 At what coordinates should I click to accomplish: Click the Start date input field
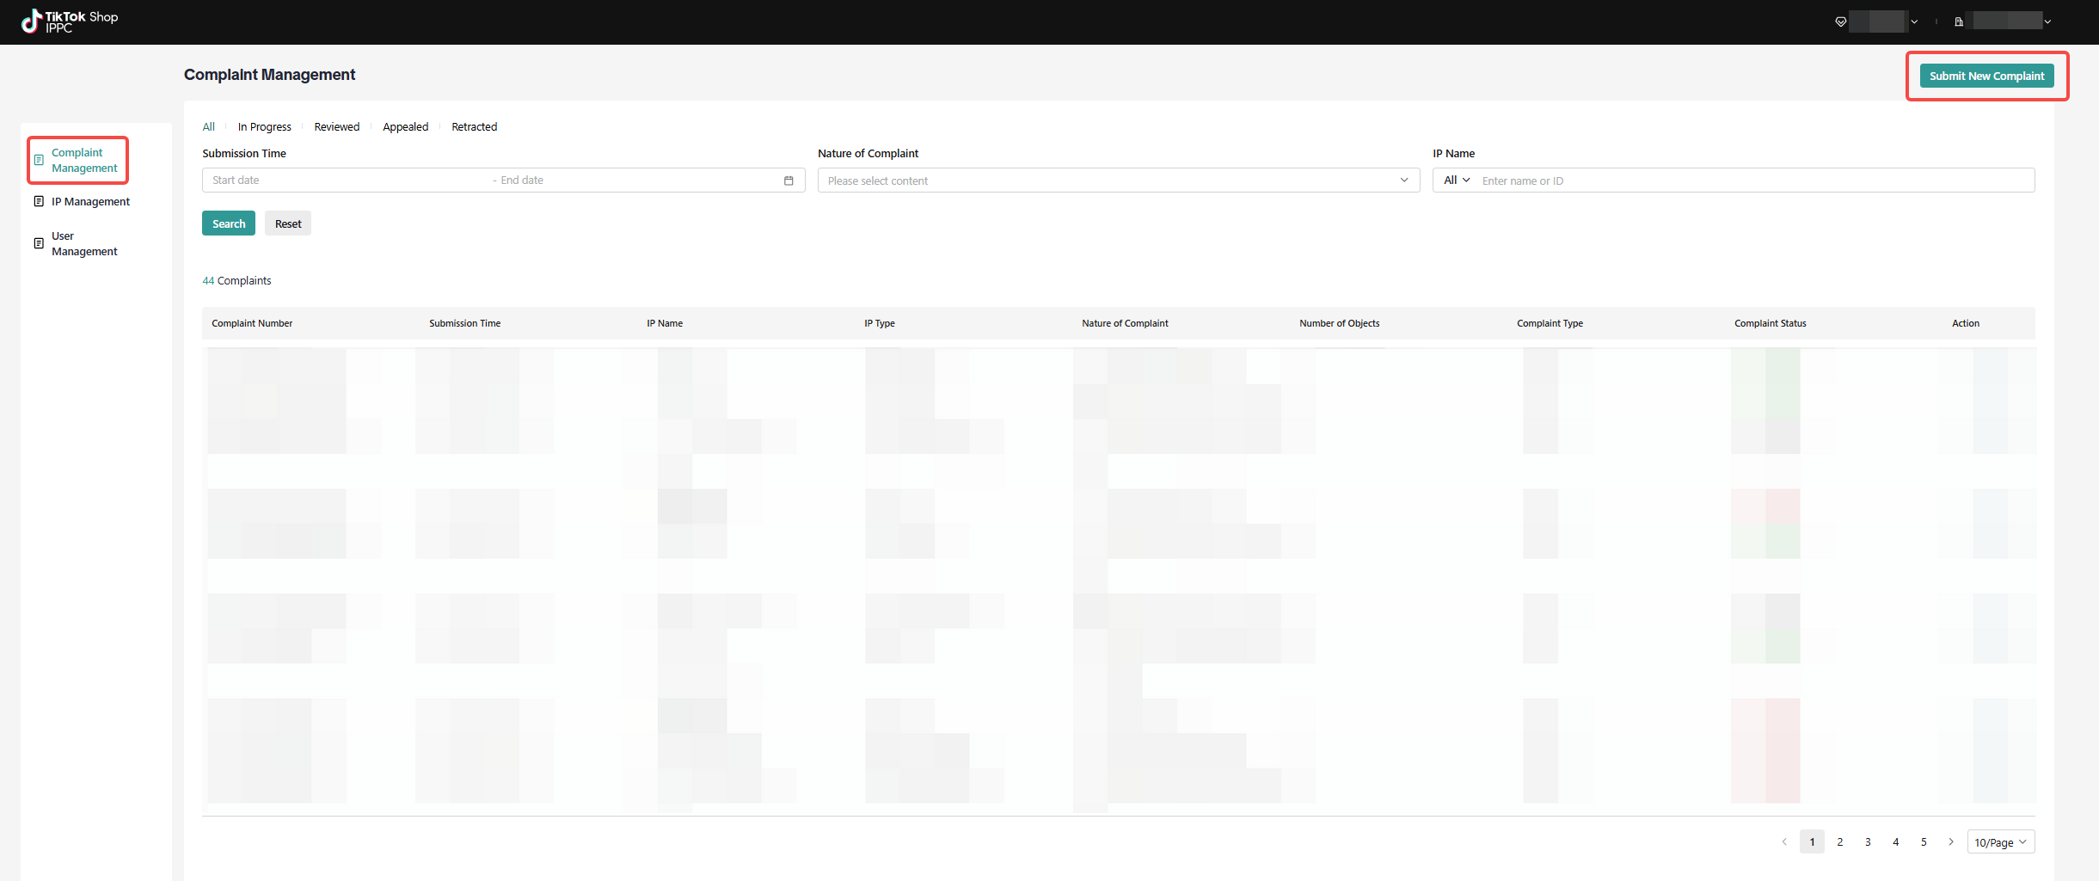(344, 180)
